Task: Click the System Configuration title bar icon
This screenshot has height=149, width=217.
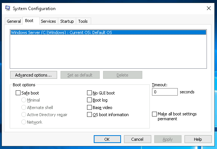Action: click(x=7, y=8)
